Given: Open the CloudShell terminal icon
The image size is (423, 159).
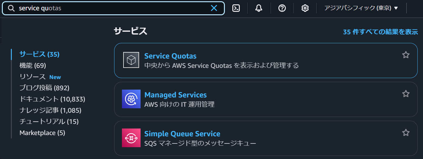Looking at the screenshot, I should tap(236, 8).
